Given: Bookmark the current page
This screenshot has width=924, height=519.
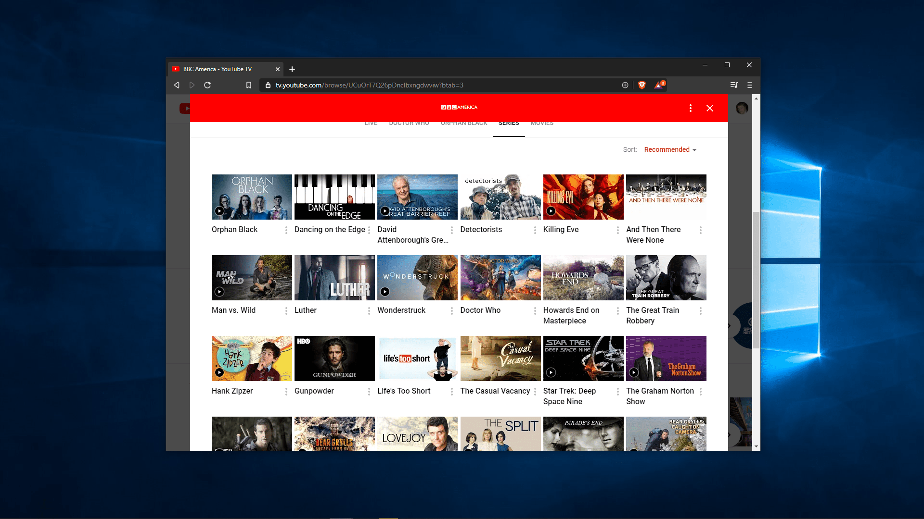Looking at the screenshot, I should tap(249, 85).
